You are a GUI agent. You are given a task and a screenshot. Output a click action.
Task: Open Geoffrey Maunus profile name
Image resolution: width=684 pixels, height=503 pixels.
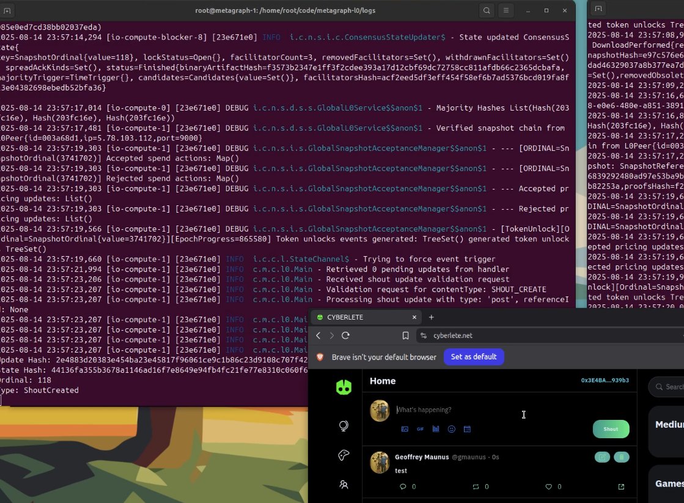(x=422, y=457)
